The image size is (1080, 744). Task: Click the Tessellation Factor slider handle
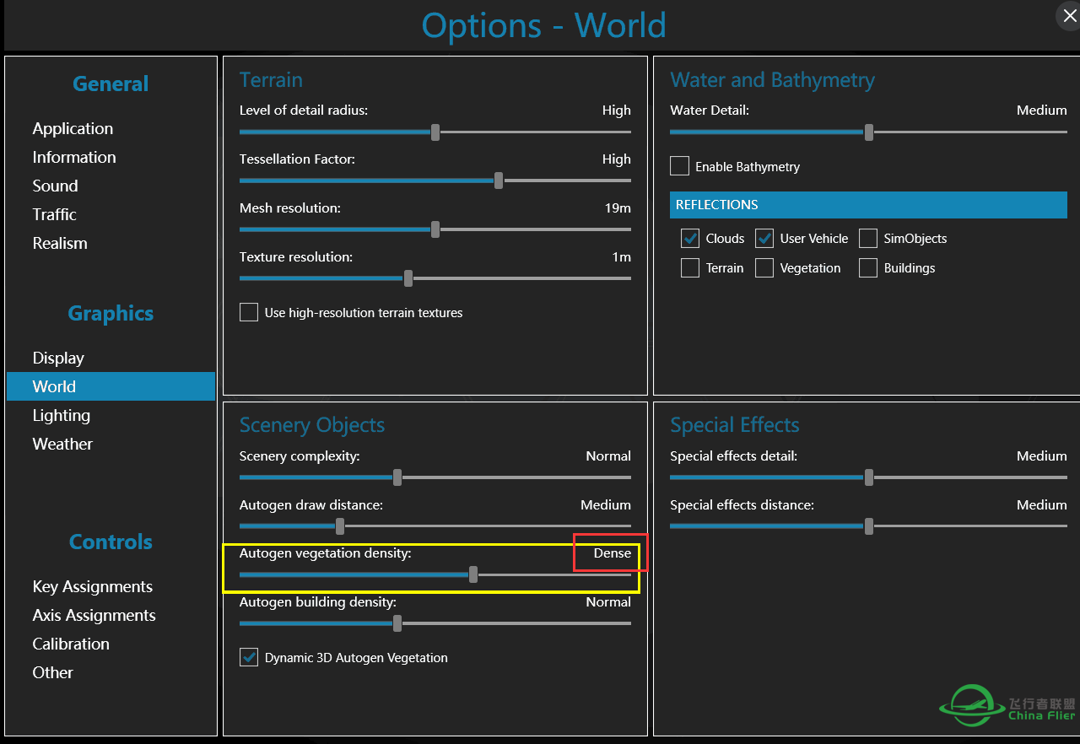tap(499, 181)
